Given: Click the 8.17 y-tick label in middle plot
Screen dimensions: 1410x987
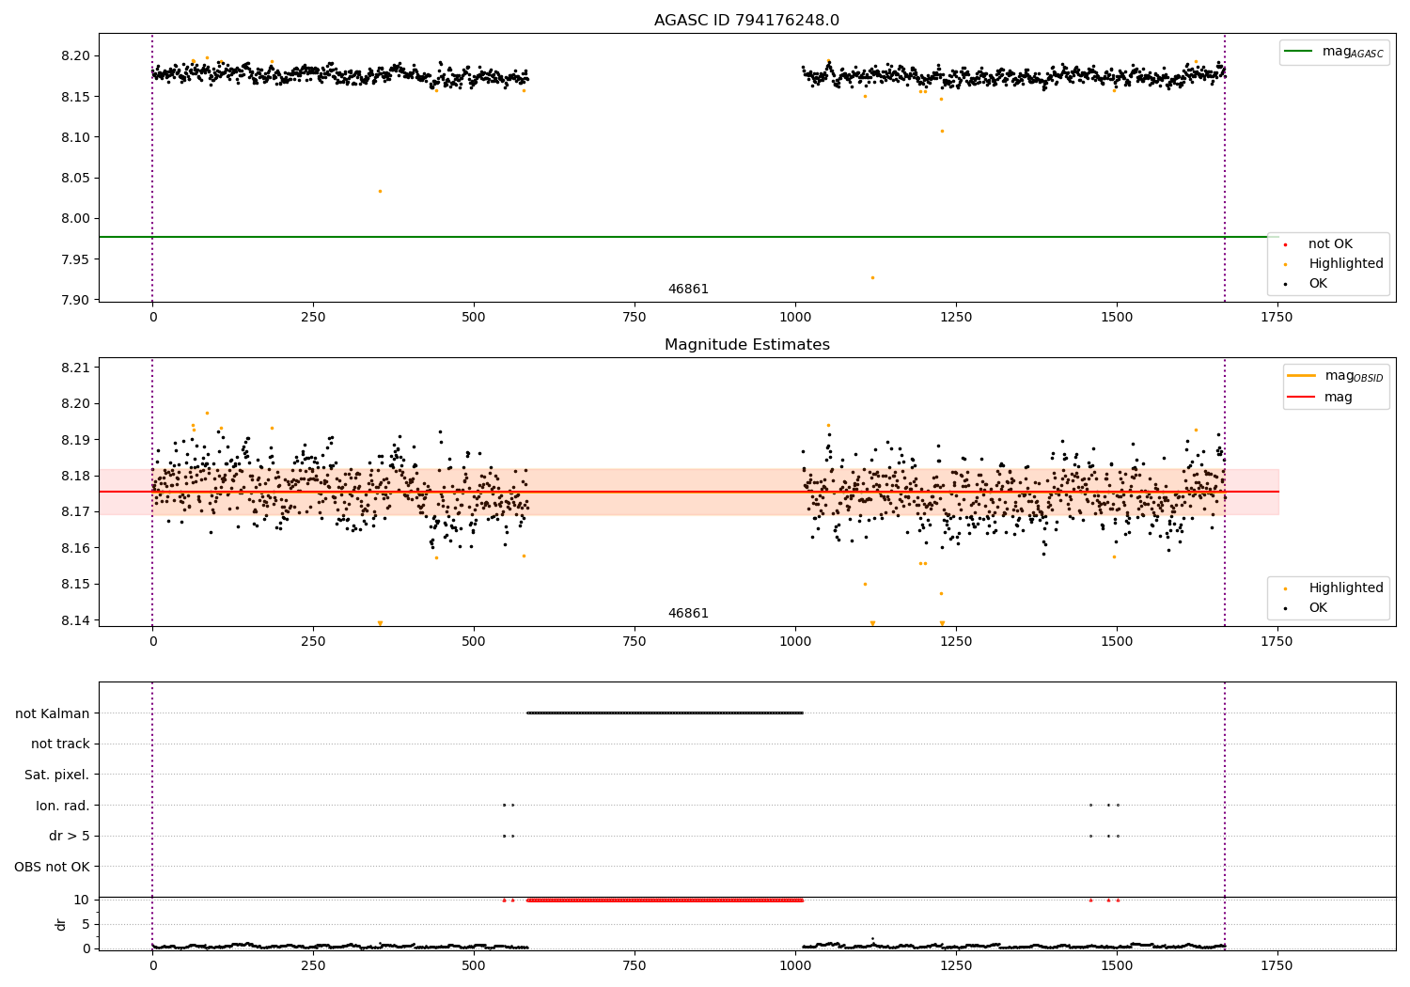Looking at the screenshot, I should point(75,512).
